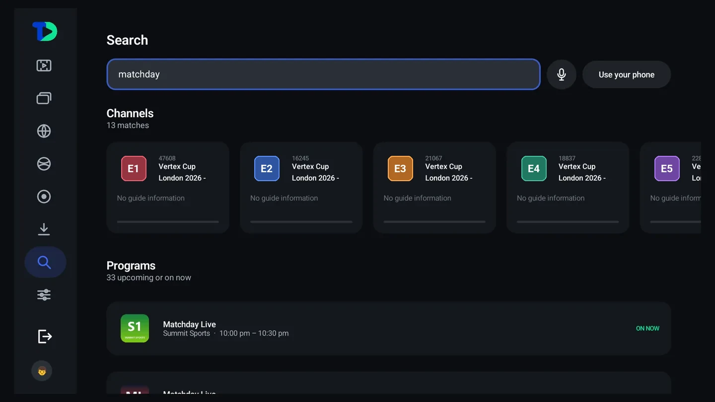The image size is (715, 402).
Task: Open the E3 Vertex Cup channel card
Action: point(434,188)
